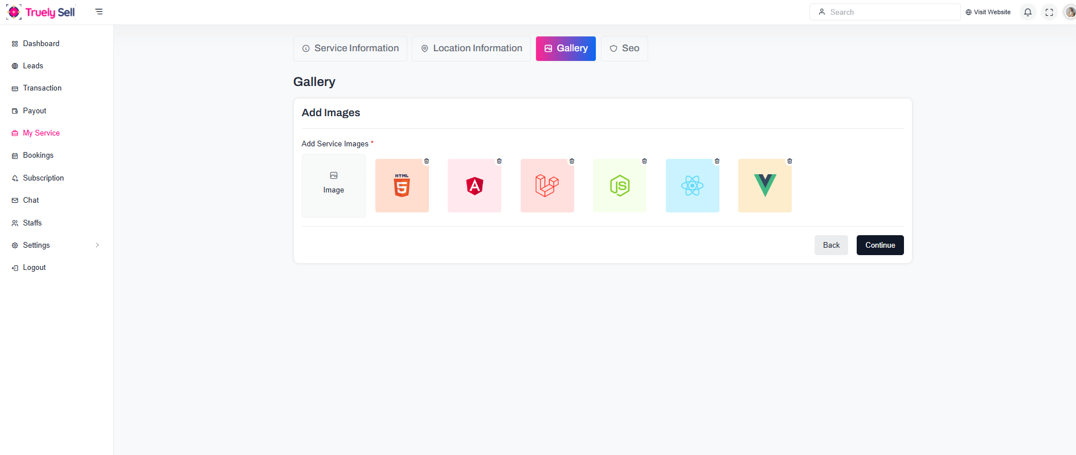
Task: Expand the Settings submenu chevron
Action: (x=97, y=245)
